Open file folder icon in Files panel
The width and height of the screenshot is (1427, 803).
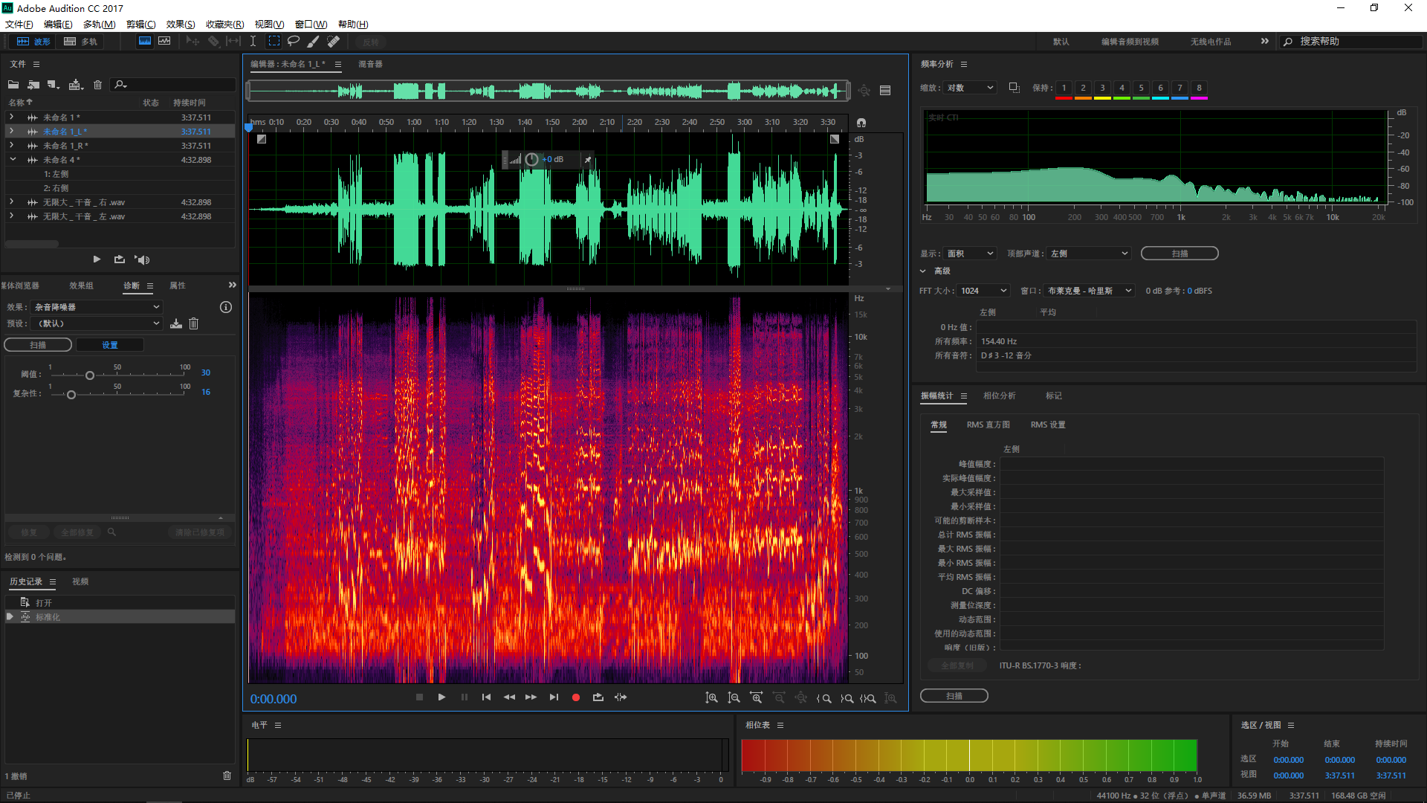click(13, 85)
